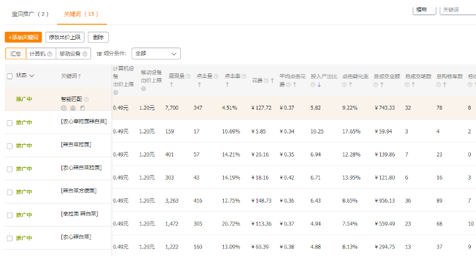Check the box for [农心辣白菜]

(x=10, y=238)
